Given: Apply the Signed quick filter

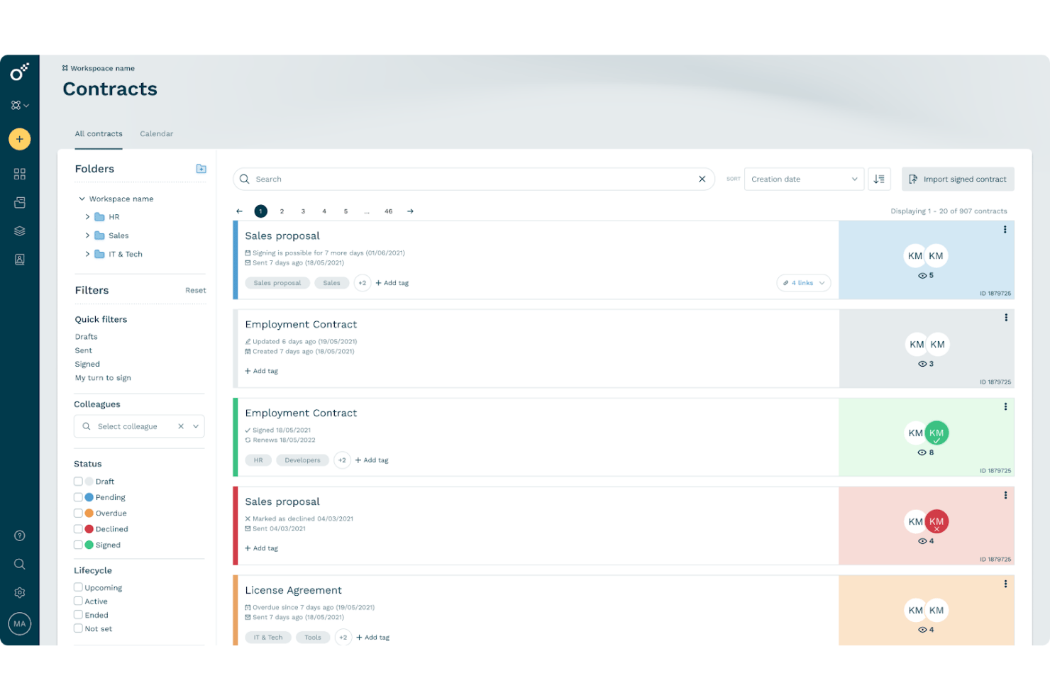Looking at the screenshot, I should click(x=87, y=364).
